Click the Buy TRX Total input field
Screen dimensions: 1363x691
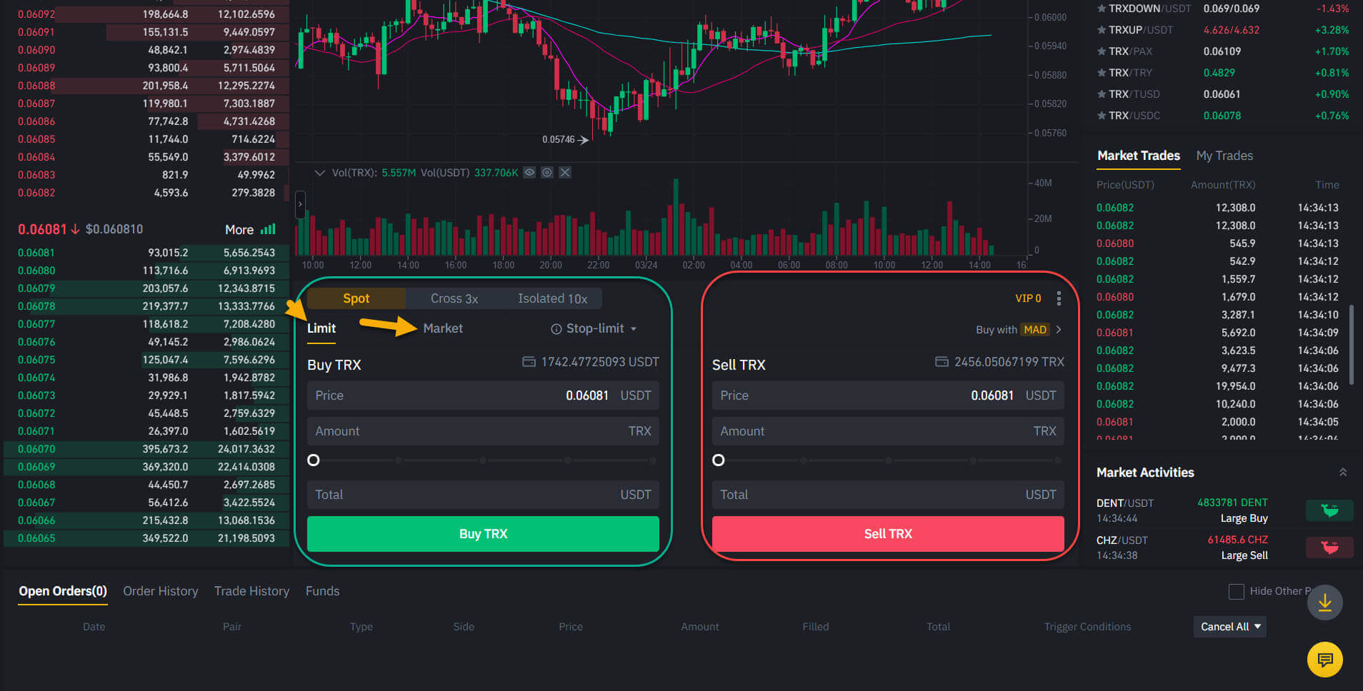click(x=483, y=495)
